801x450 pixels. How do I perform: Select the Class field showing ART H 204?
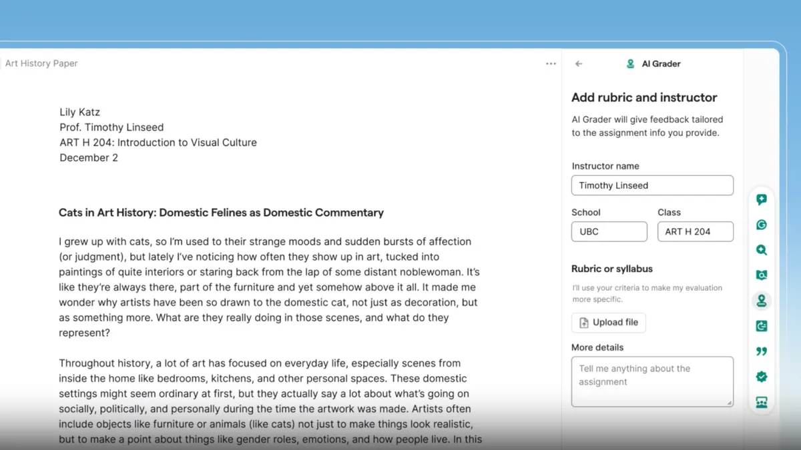695,231
